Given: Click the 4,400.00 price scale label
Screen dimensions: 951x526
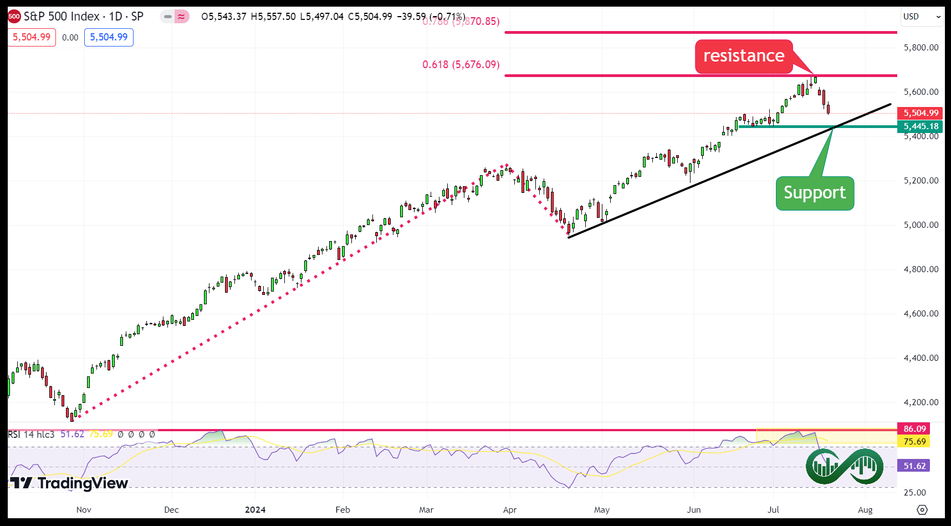Looking at the screenshot, I should click(921, 358).
